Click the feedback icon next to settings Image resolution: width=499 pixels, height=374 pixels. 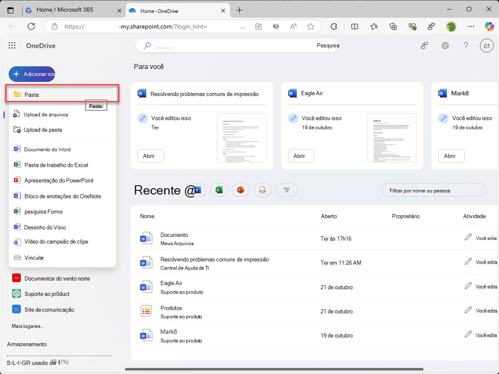pos(424,46)
